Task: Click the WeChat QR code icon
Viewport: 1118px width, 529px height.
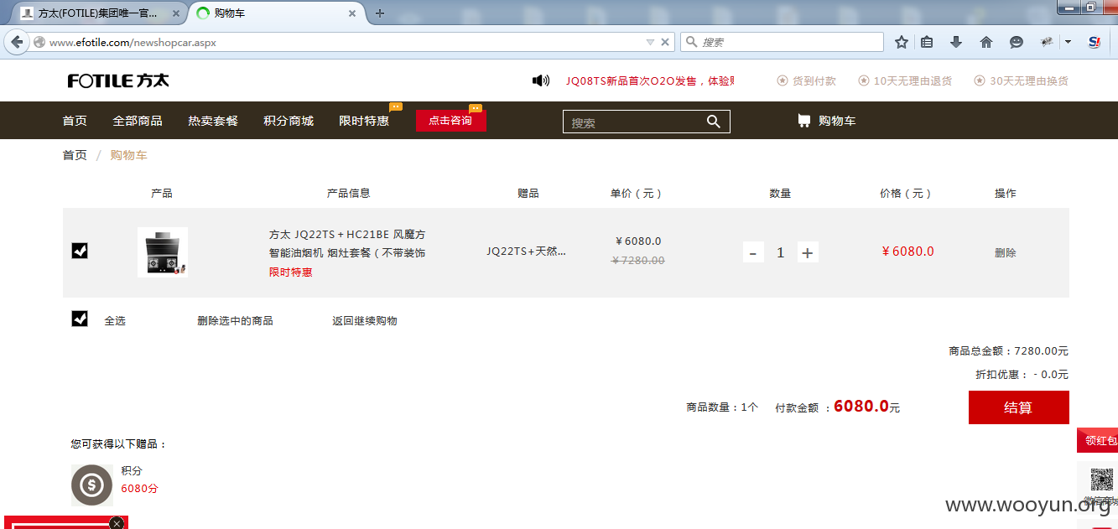Action: click(x=1101, y=480)
